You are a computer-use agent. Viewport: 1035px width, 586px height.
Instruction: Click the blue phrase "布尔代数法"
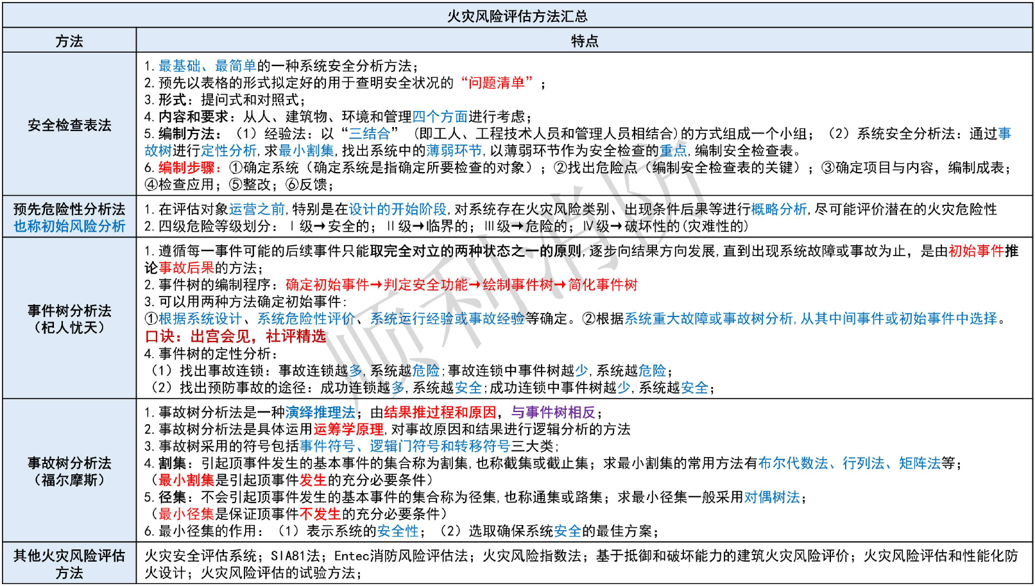(793, 463)
